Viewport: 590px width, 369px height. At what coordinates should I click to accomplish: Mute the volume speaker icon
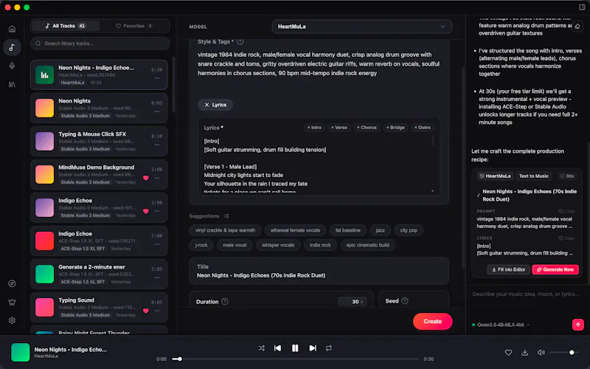coord(541,353)
